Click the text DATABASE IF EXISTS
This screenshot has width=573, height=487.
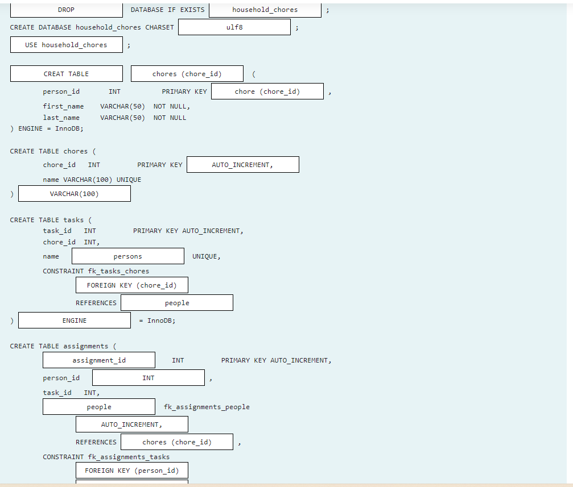point(167,10)
